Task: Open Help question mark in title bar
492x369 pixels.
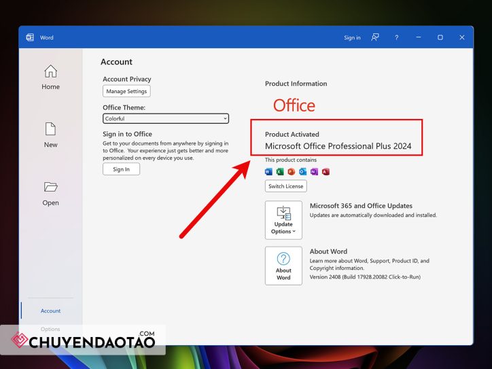Action: coord(397,37)
